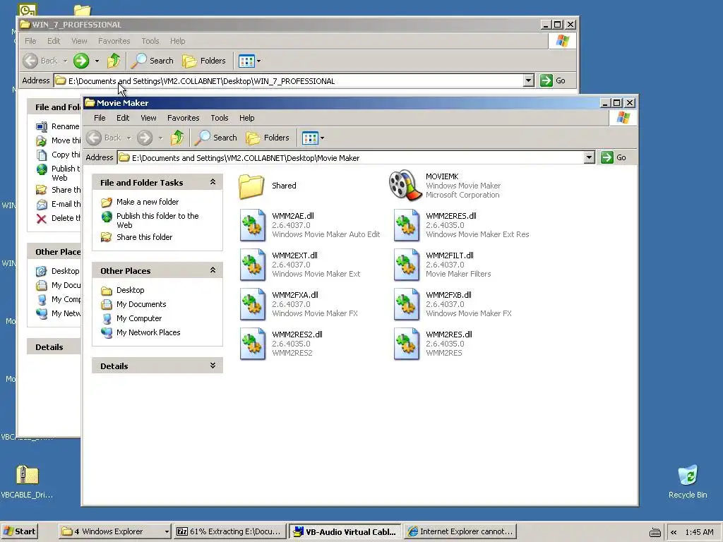
Task: Open Views dropdown arrow in Movie Maker
Action: (x=322, y=138)
